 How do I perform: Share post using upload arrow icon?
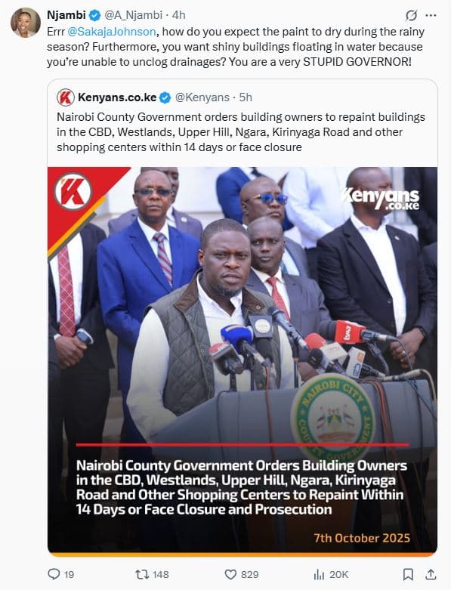[431, 574]
